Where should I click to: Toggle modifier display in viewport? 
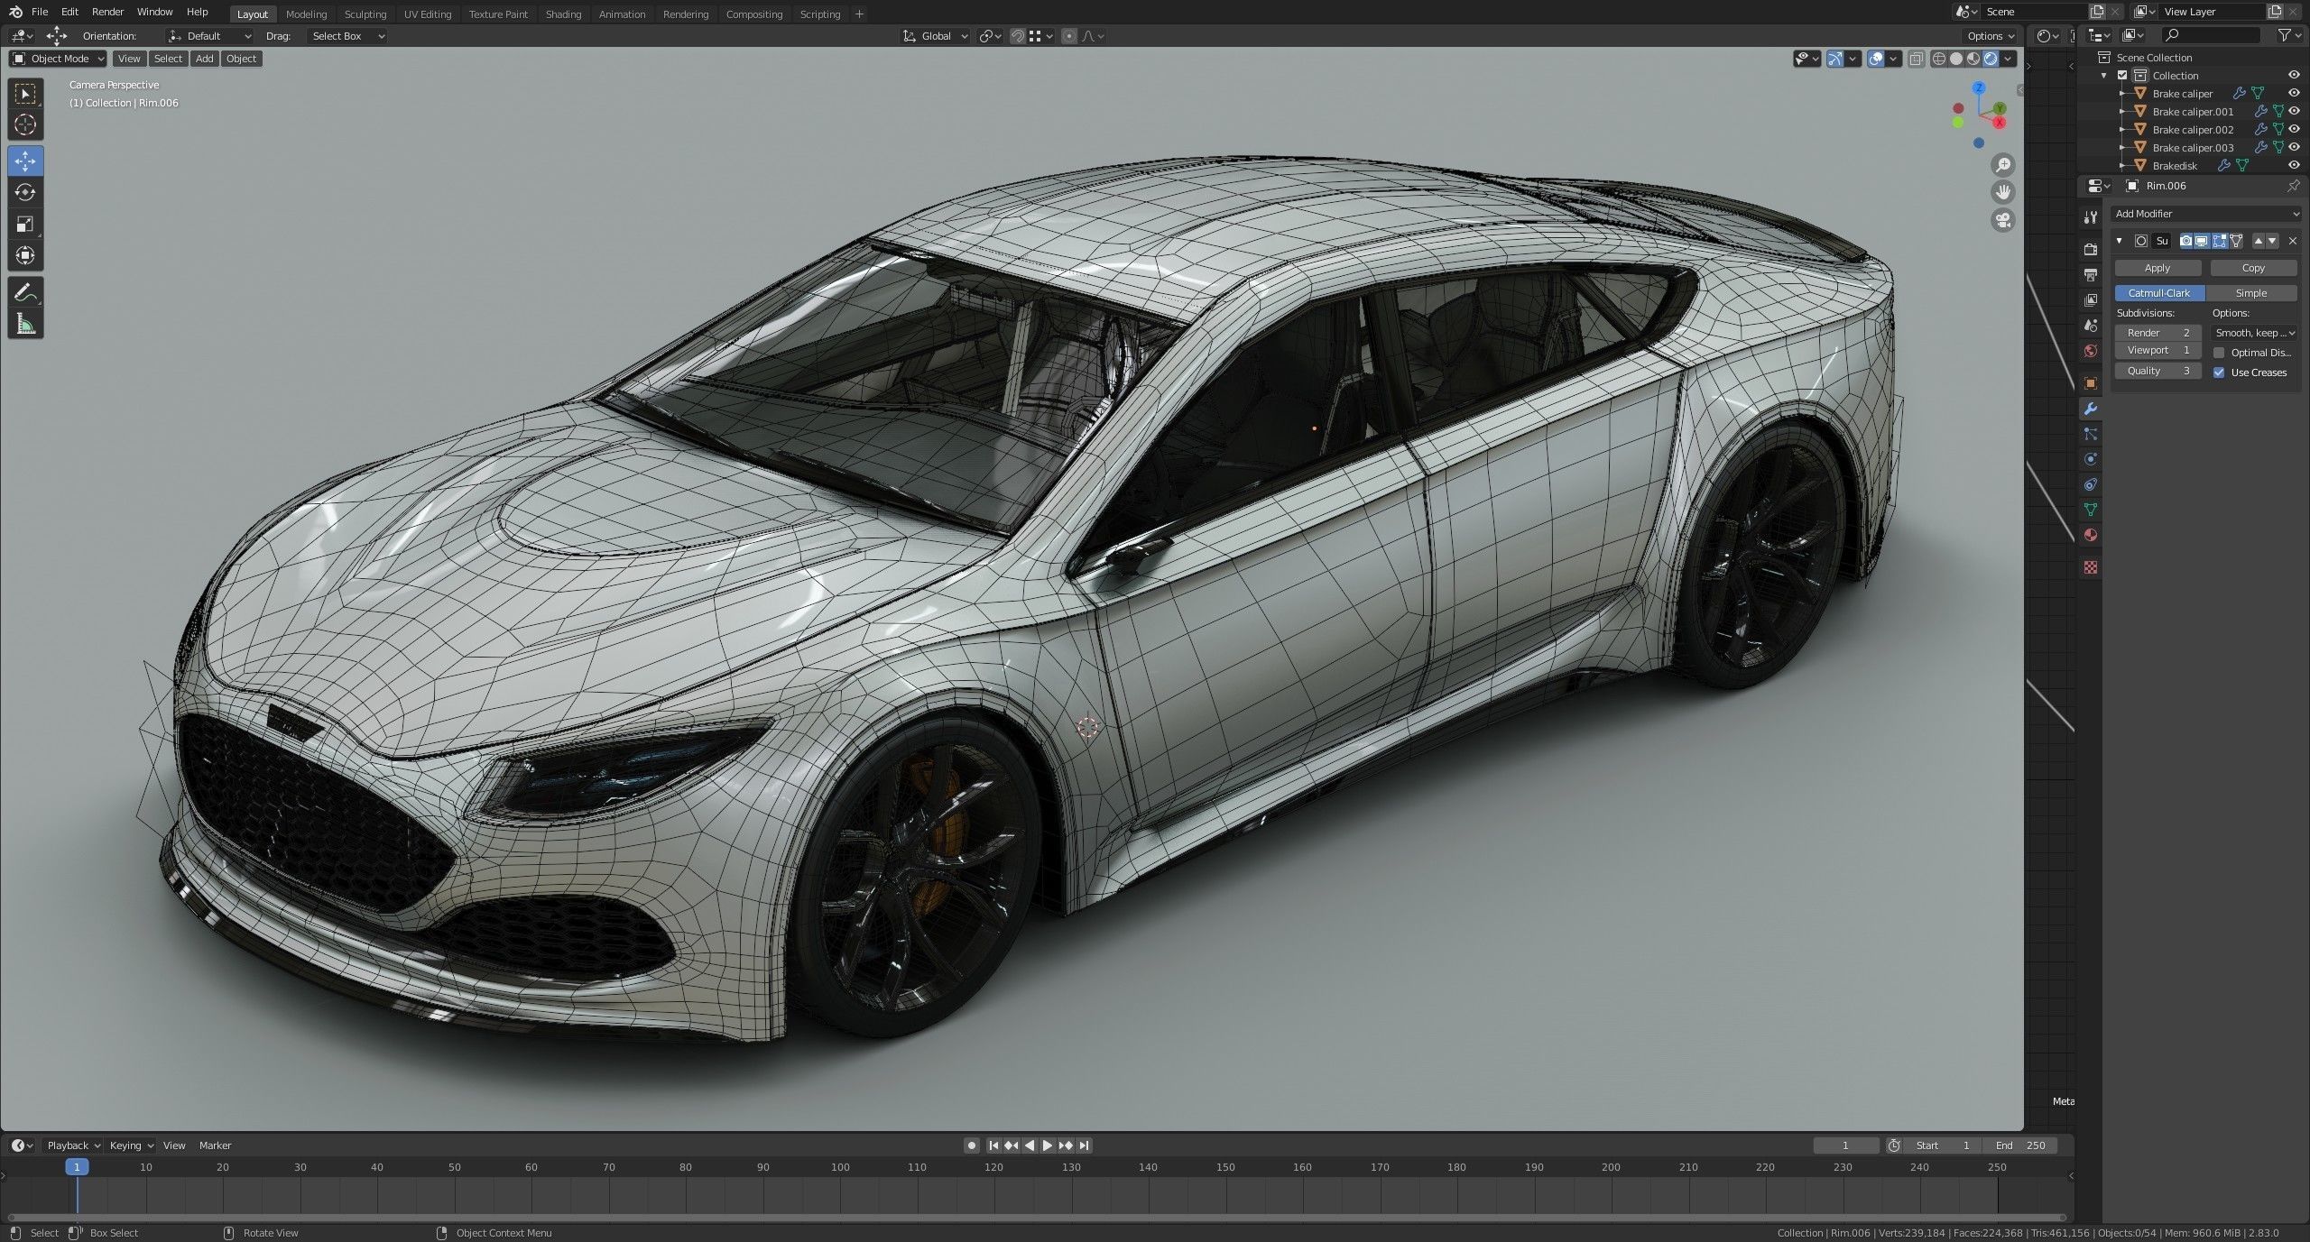click(x=2203, y=241)
